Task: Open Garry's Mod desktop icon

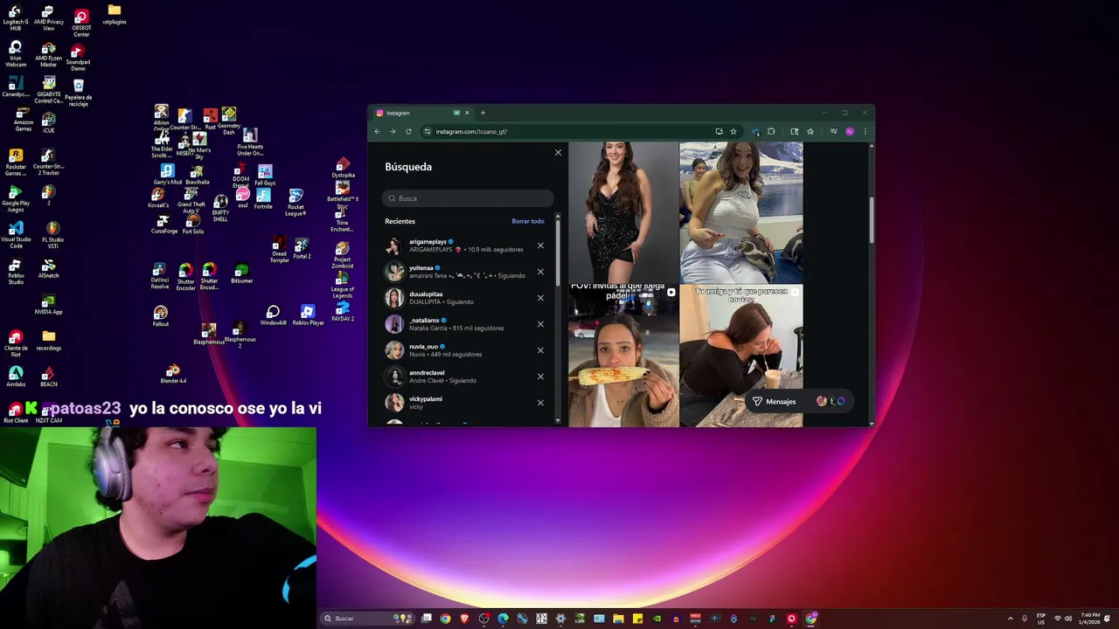Action: [167, 175]
